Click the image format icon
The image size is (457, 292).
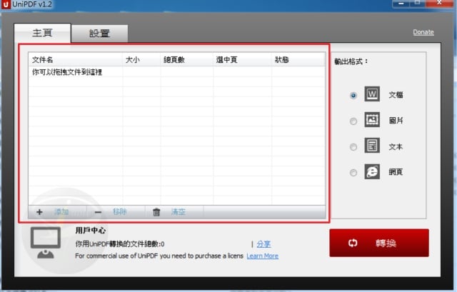pos(372,120)
